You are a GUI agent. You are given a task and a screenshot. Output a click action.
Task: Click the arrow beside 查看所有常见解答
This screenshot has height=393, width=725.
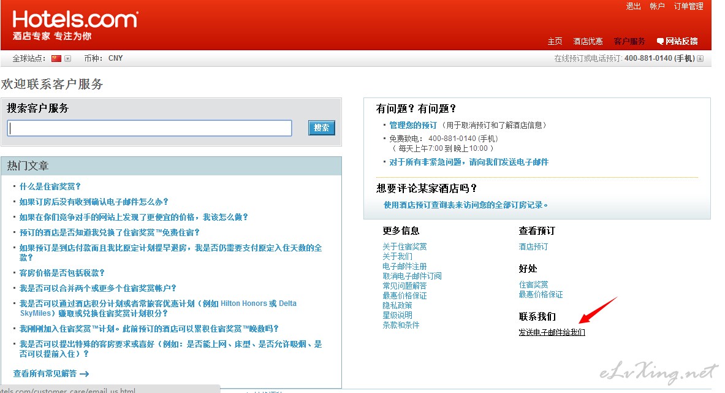84,373
